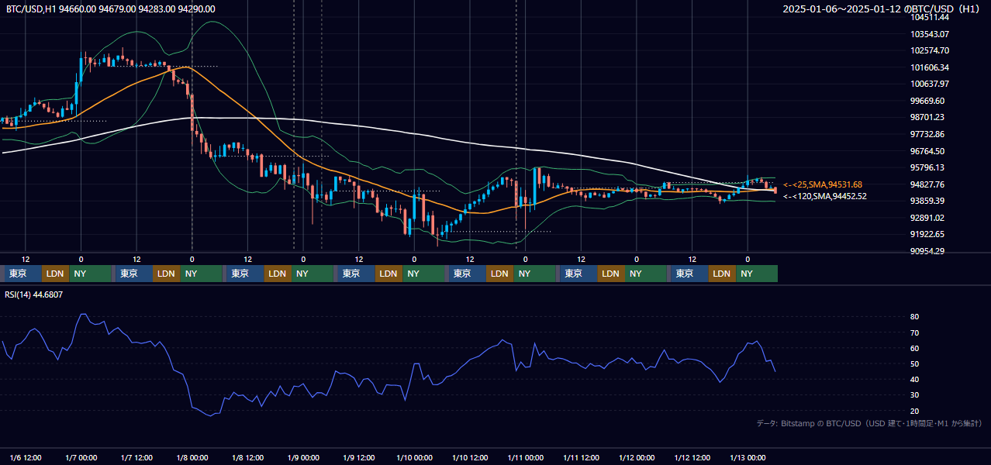Click the 1/8 00:00 time label
The width and height of the screenshot is (991, 465).
coord(192,458)
